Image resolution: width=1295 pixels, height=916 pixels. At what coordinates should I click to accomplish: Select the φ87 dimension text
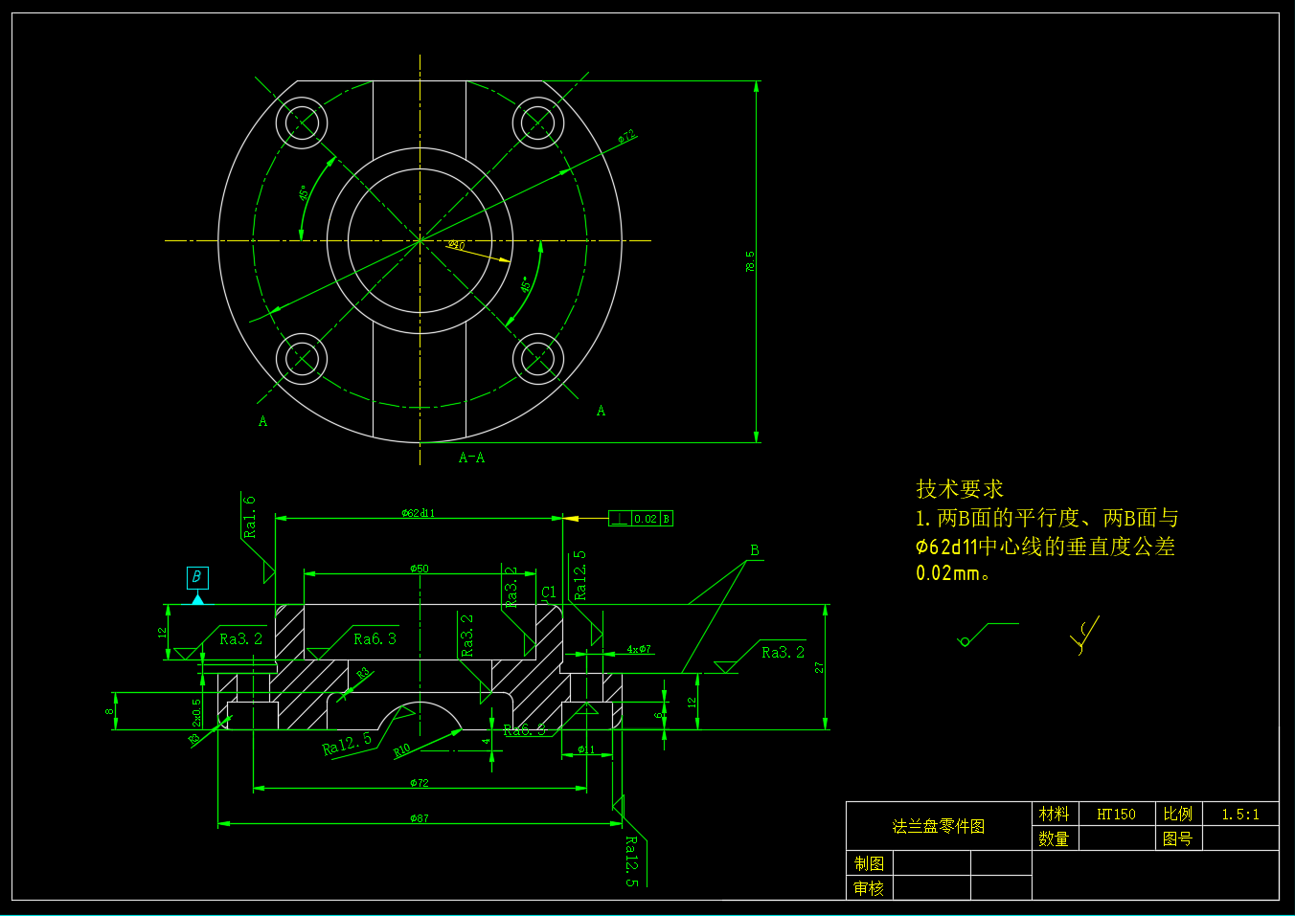(x=420, y=818)
